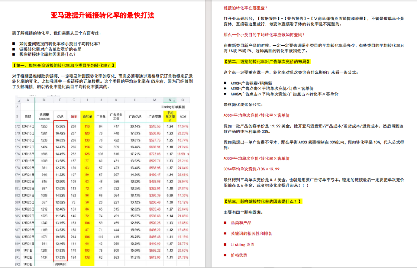Click the 广告CVR header cell
Screen dimensions: 417x268
point(135,116)
